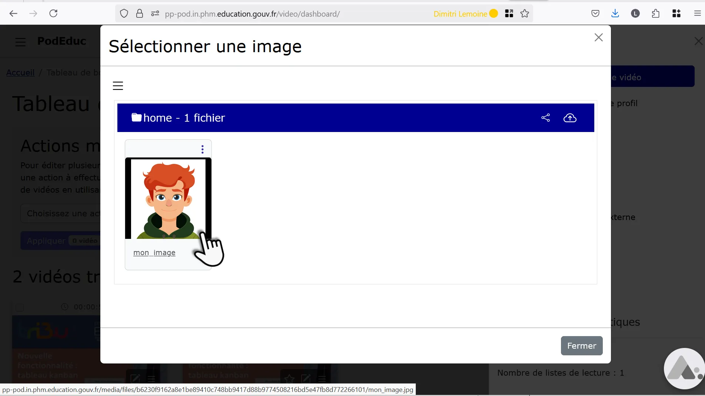Open the Choisissez une action dropdown

tap(60, 213)
